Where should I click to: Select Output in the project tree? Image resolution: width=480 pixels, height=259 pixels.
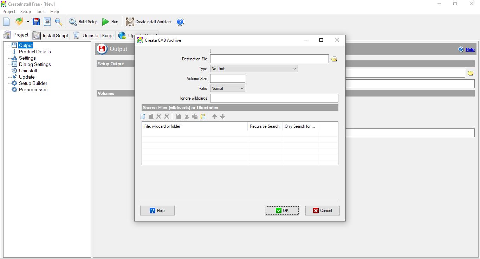click(26, 45)
